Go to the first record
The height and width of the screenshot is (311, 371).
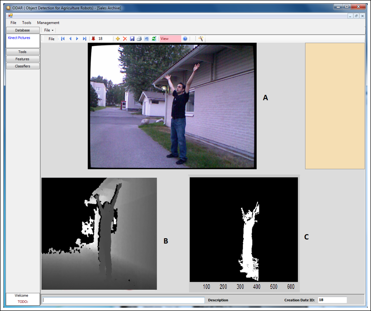point(63,39)
